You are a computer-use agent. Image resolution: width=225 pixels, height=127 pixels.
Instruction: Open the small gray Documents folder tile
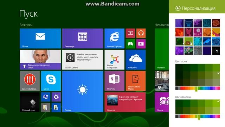(46, 107)
